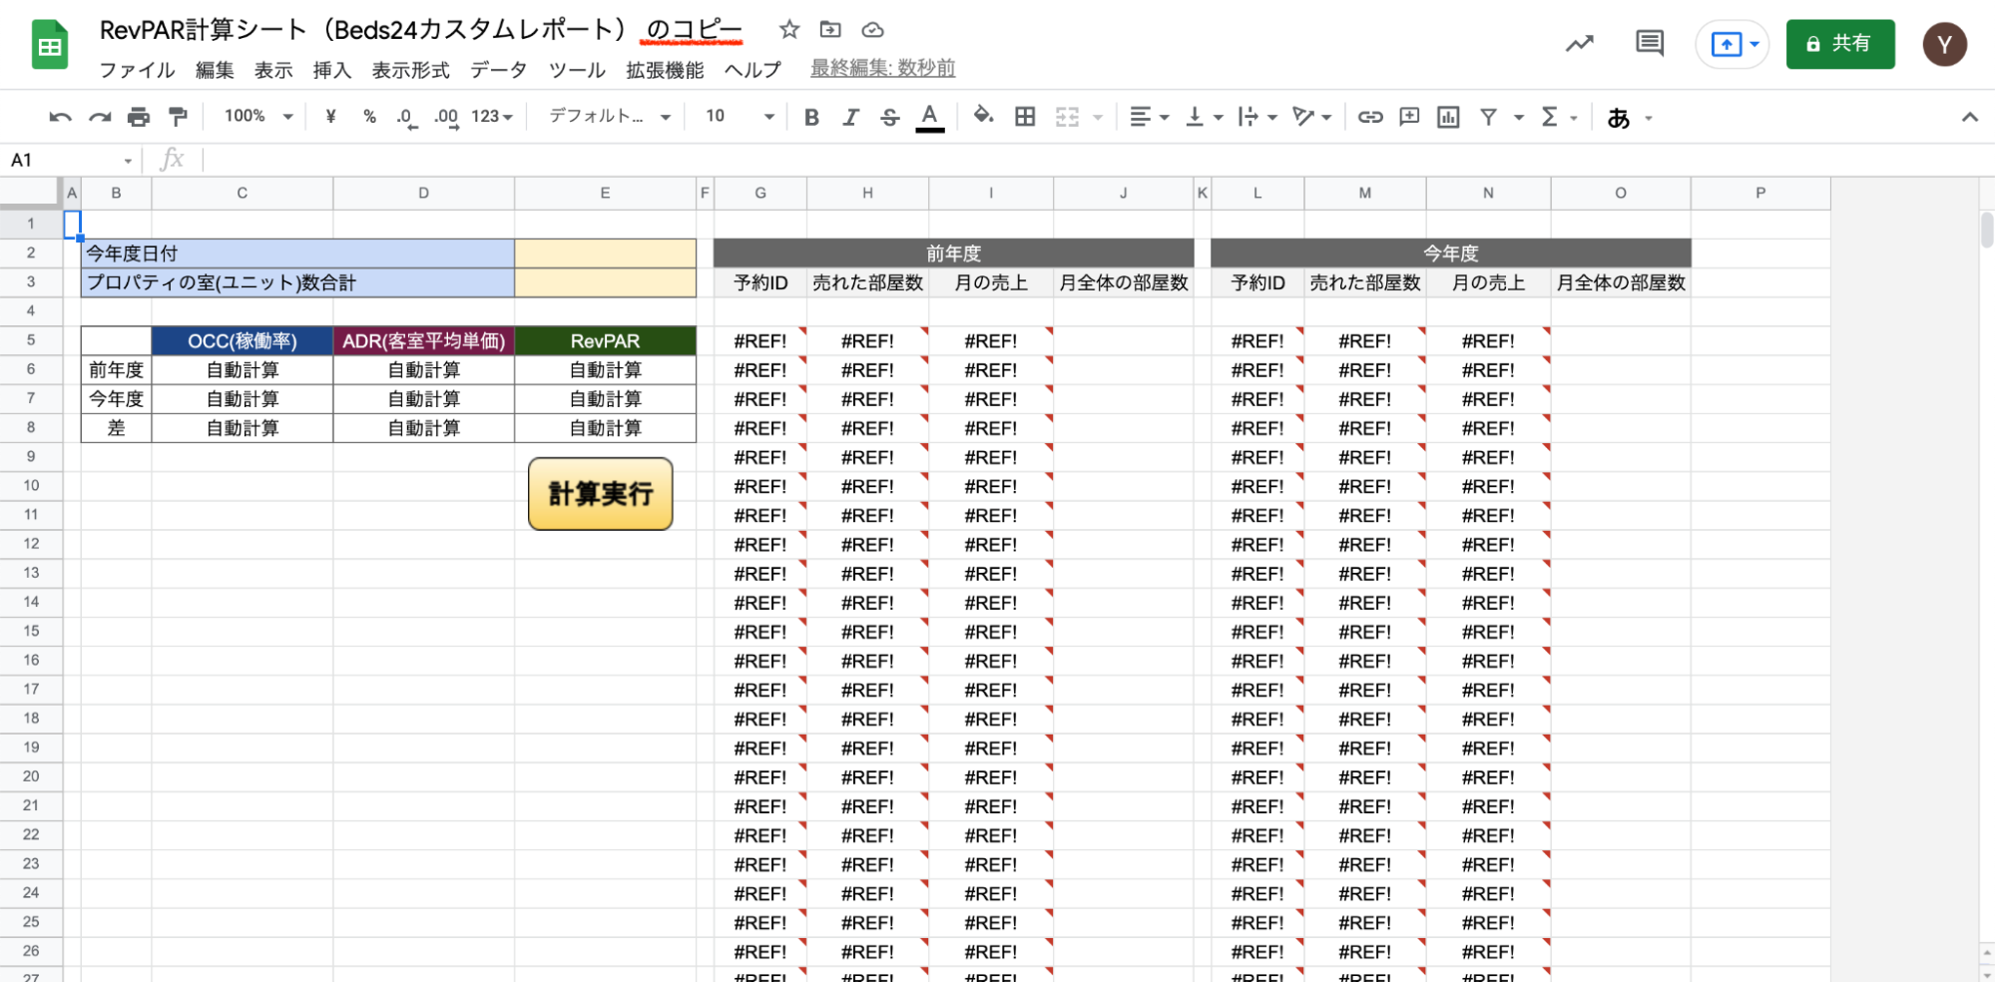1995x982 pixels.
Task: Toggle strikethrough formatting
Action: (x=889, y=117)
